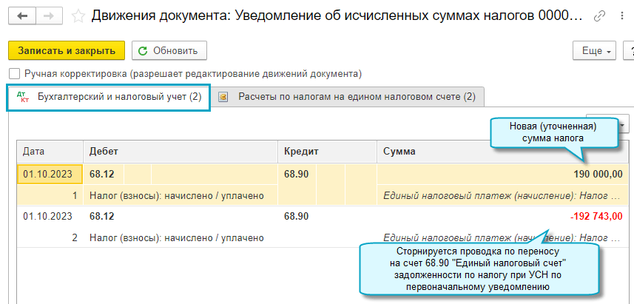Go forward with the right arrow
Screen dimensions: 634x304
(x=48, y=15)
